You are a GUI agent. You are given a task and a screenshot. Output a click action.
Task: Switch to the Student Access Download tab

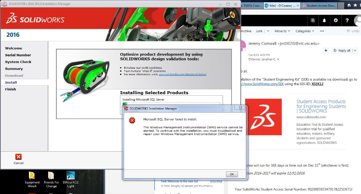[319, 6]
